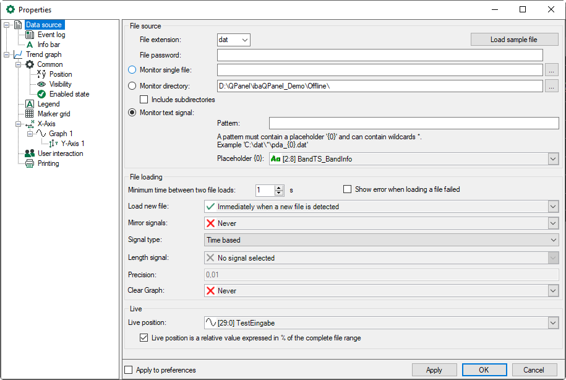566x380 pixels.
Task: Click the Common gear icon
Action: point(30,64)
